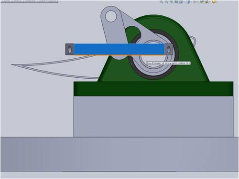Click the Zoom to Fit icon
The width and height of the screenshot is (239, 179).
coord(162,2)
